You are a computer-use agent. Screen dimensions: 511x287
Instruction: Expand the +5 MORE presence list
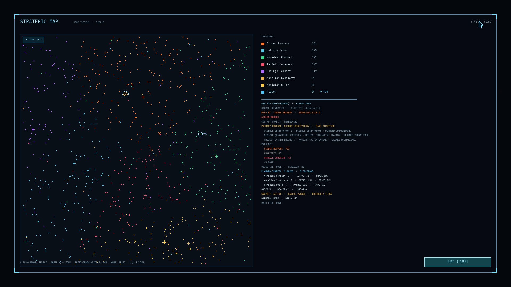tap(269, 162)
